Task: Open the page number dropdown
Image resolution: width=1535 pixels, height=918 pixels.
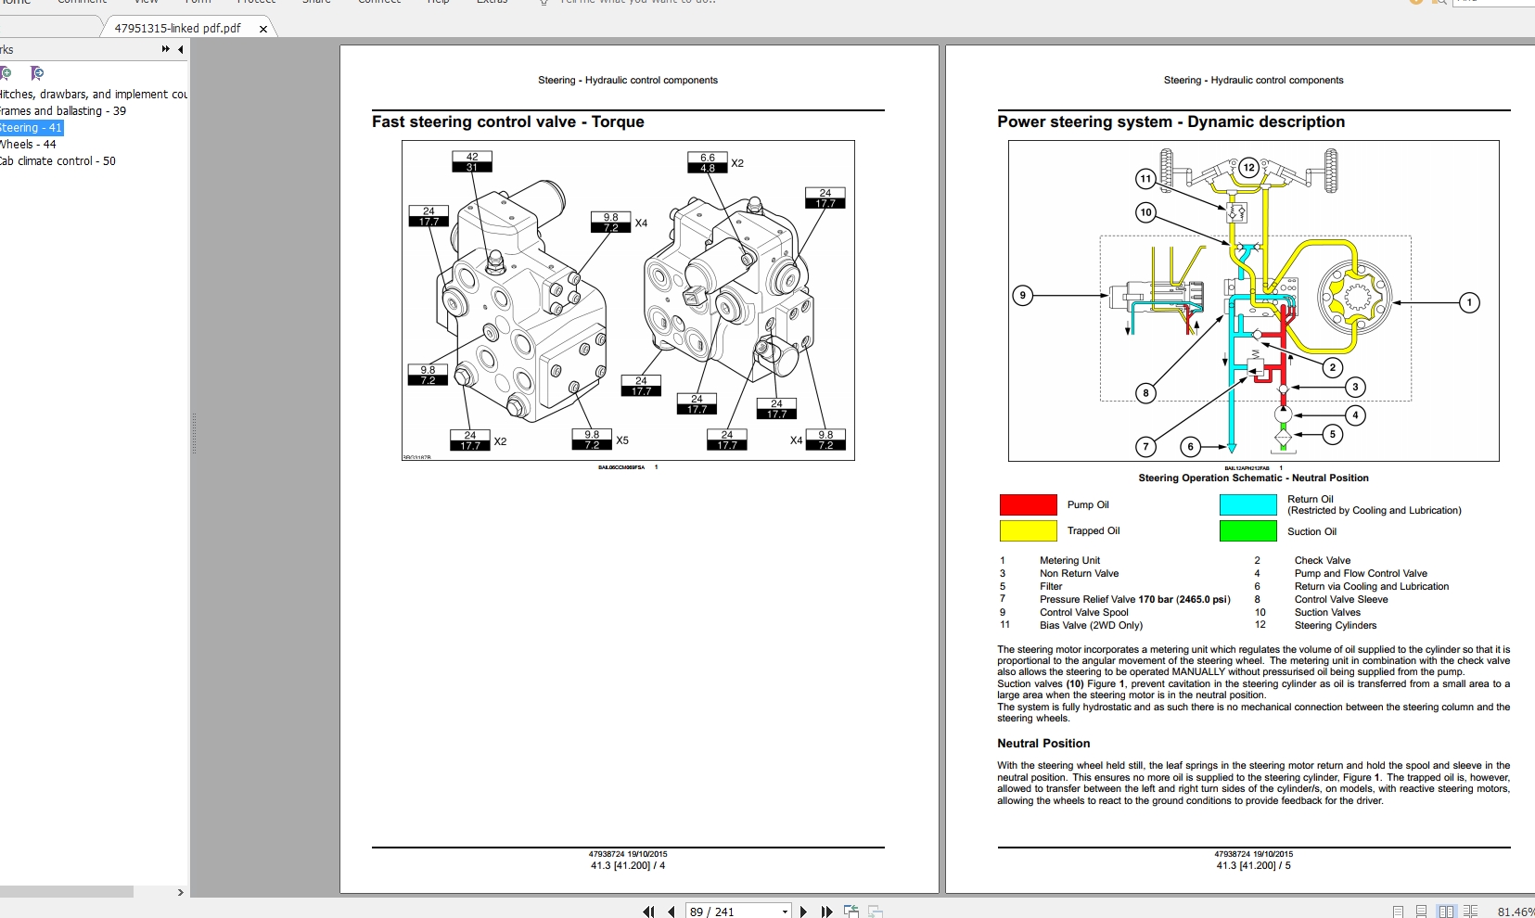Action: click(x=785, y=912)
